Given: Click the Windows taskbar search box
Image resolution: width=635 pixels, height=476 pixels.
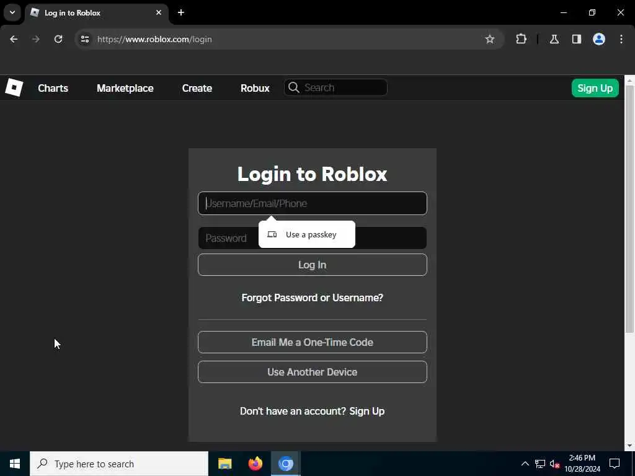Looking at the screenshot, I should (x=119, y=464).
